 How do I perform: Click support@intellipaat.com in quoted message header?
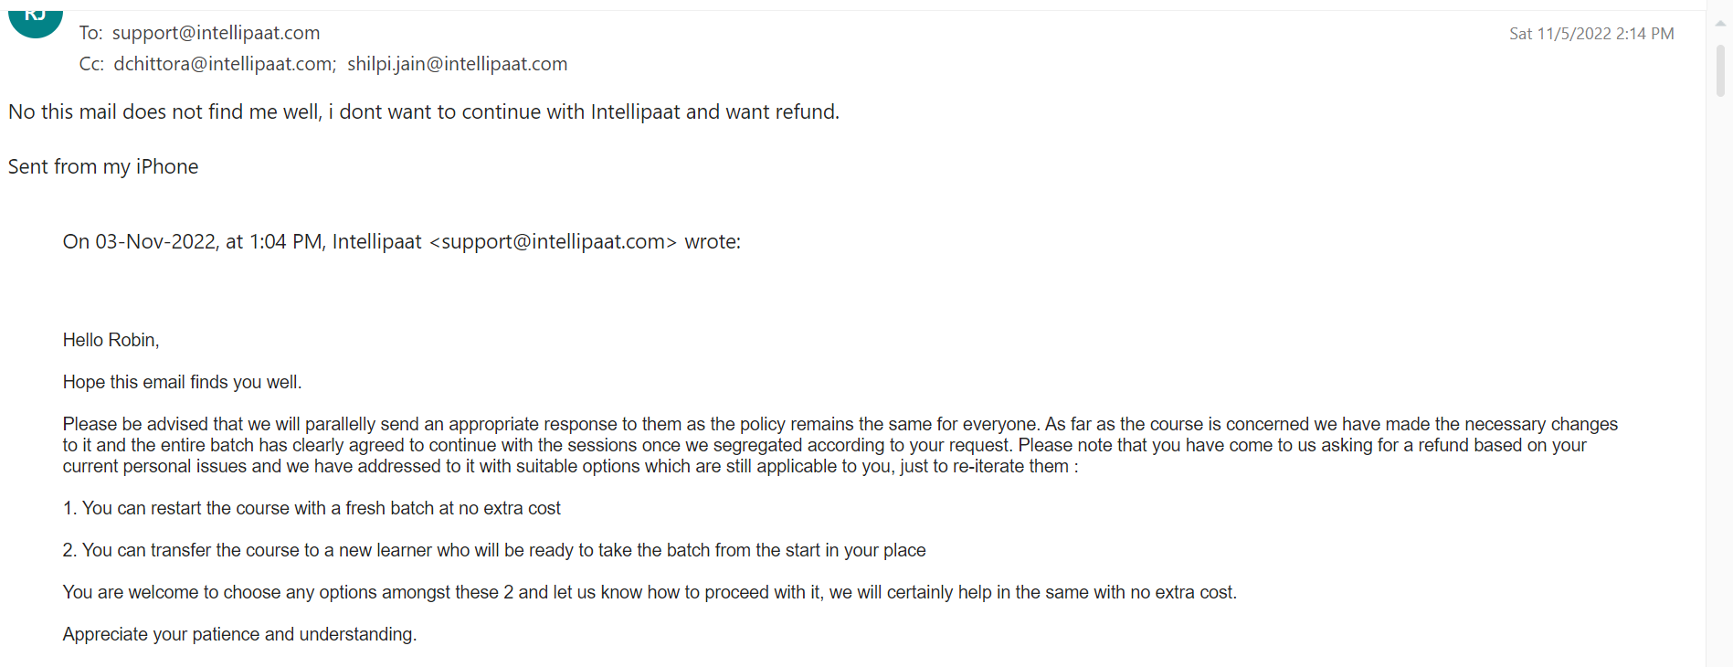pos(553,242)
